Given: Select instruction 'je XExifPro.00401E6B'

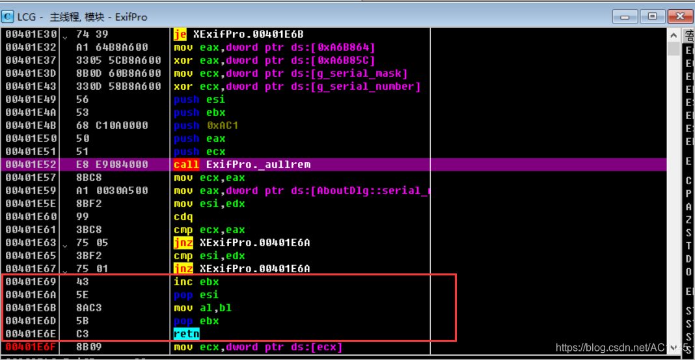Looking at the screenshot, I should (238, 34).
